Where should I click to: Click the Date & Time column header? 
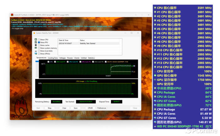tap(63, 40)
